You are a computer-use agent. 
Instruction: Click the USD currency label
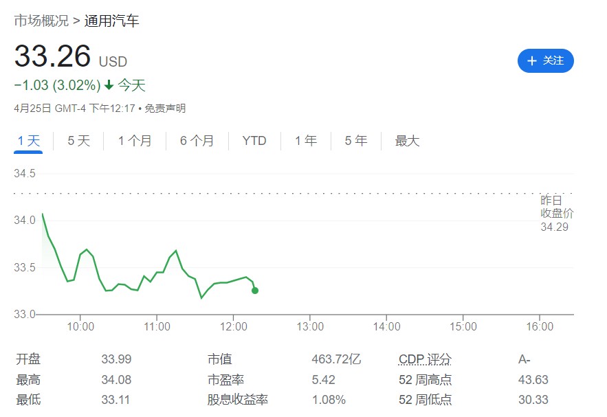pos(113,62)
